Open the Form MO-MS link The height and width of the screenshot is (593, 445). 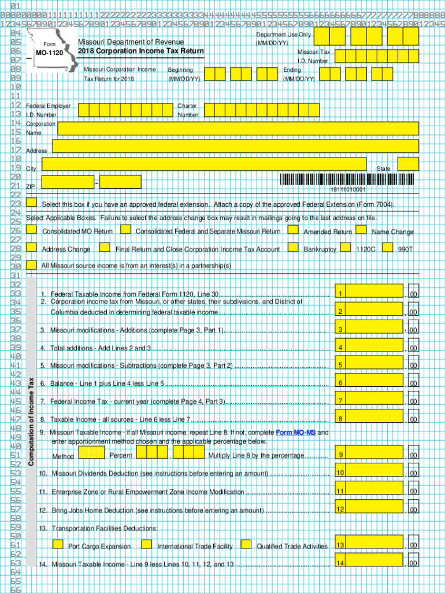[x=296, y=433]
